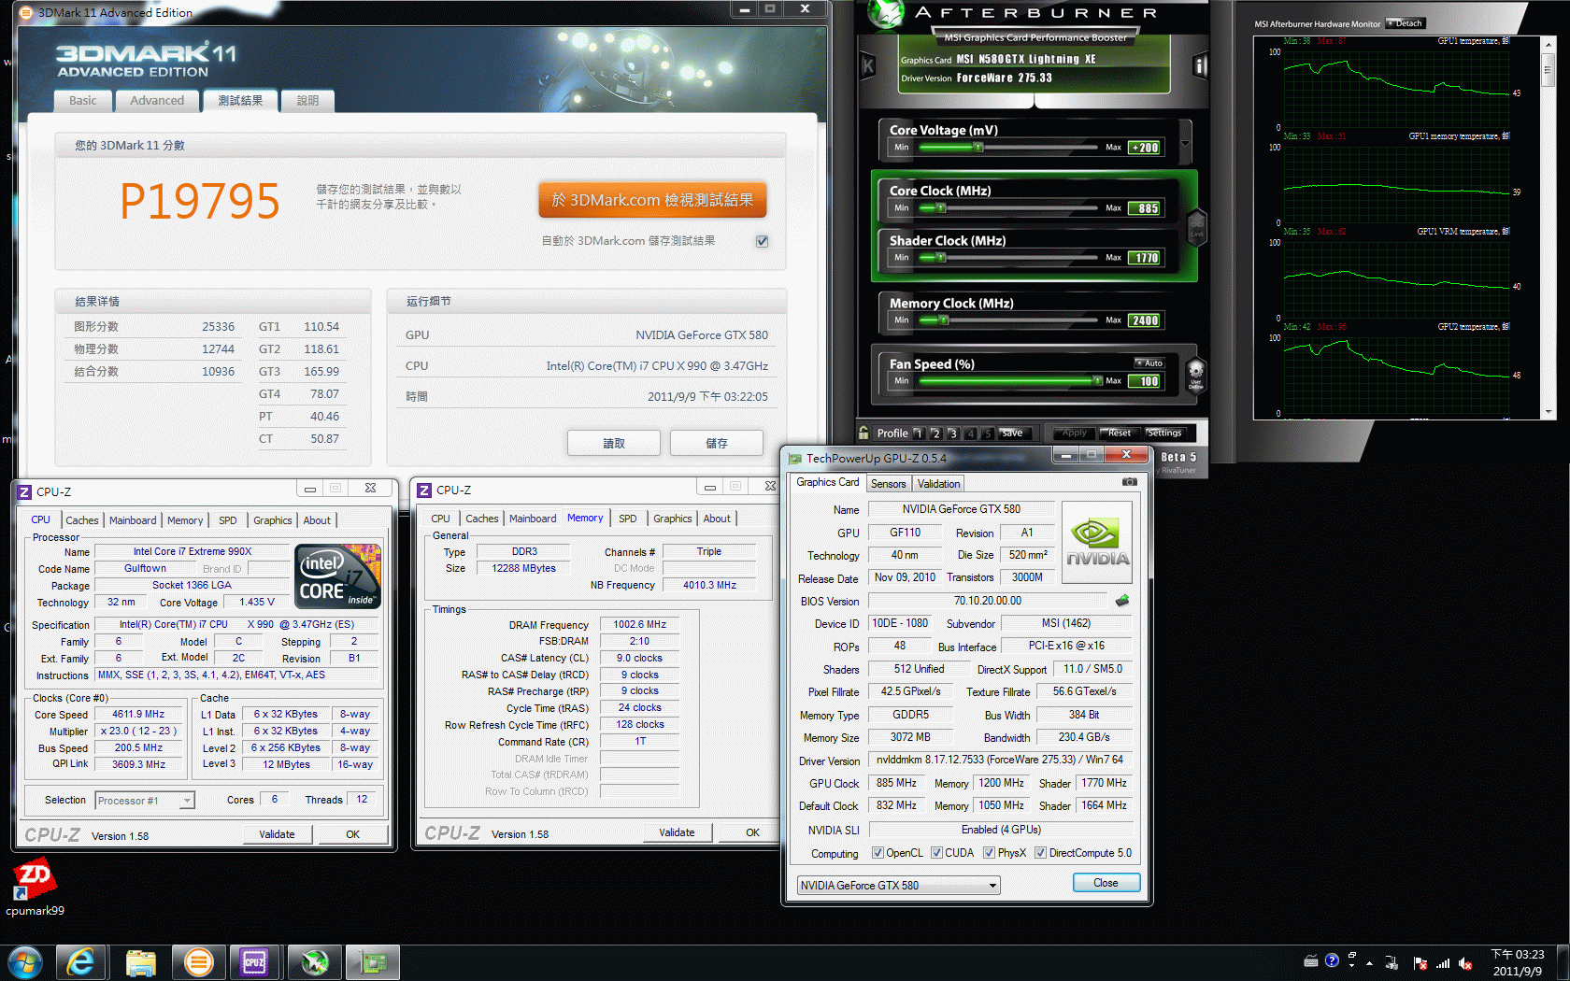Click the Memory Clock slider handle
The image size is (1570, 981).
click(x=944, y=320)
